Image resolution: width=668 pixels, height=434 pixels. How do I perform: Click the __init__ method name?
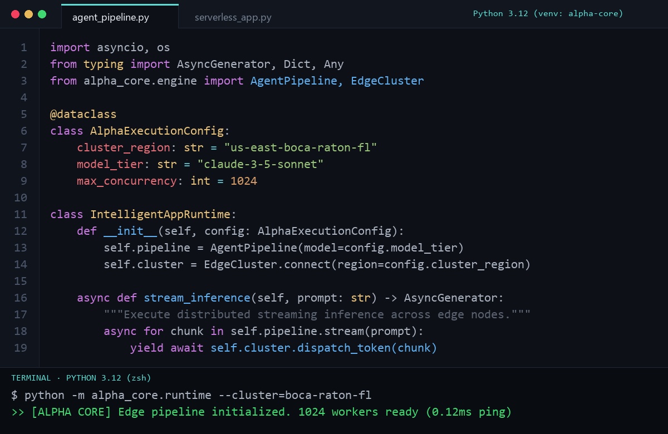(x=130, y=231)
